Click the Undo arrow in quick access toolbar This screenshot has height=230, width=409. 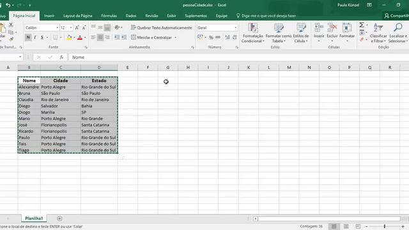(8, 5)
